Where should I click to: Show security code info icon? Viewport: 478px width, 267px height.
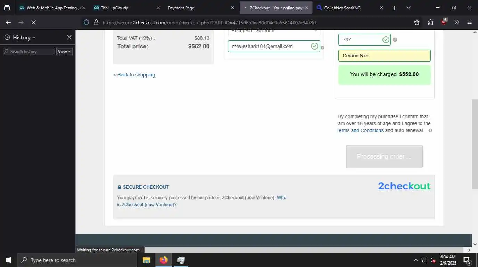(x=395, y=40)
